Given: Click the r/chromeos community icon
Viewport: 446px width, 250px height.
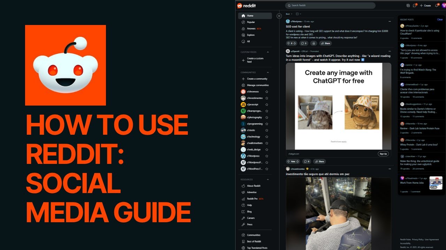Looking at the screenshot, I should 243,92.
